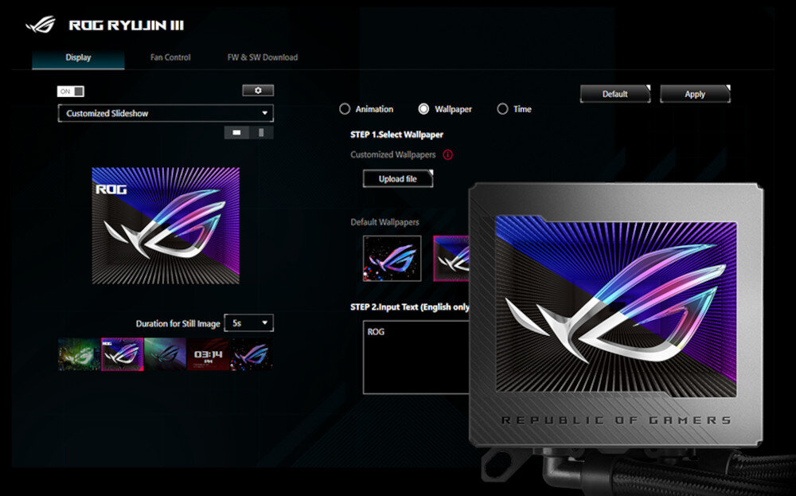
Task: Click the large slideshow preview image
Action: [x=166, y=225]
